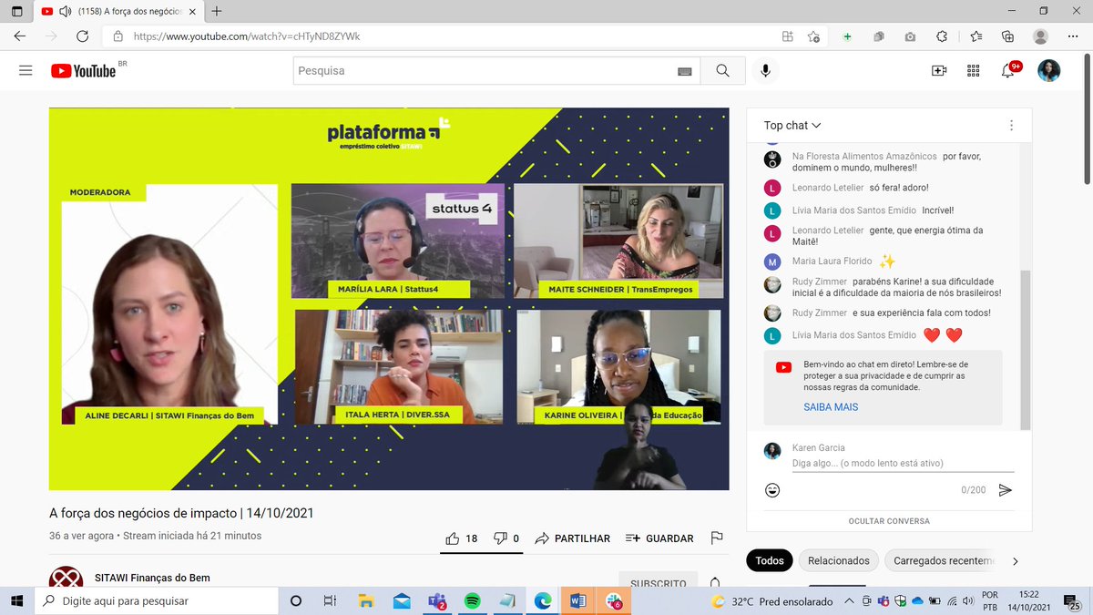The height and width of the screenshot is (615, 1093).
Task: Open the SITAWI Finanças do Bem channel link
Action: [x=152, y=579]
